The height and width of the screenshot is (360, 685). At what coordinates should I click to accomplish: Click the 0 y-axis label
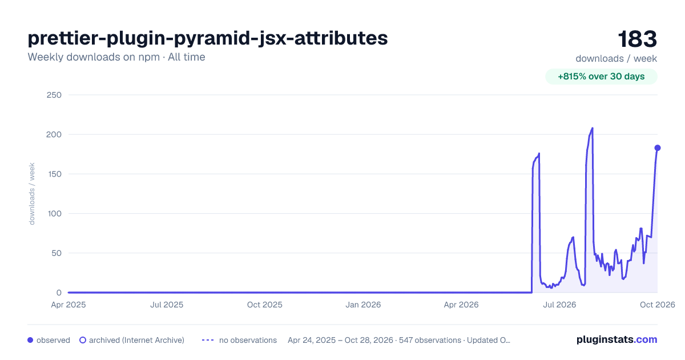coord(59,293)
